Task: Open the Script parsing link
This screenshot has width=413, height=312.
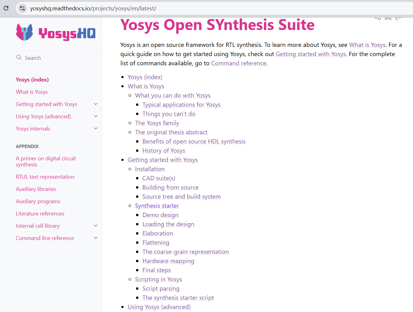Action: coord(161,288)
